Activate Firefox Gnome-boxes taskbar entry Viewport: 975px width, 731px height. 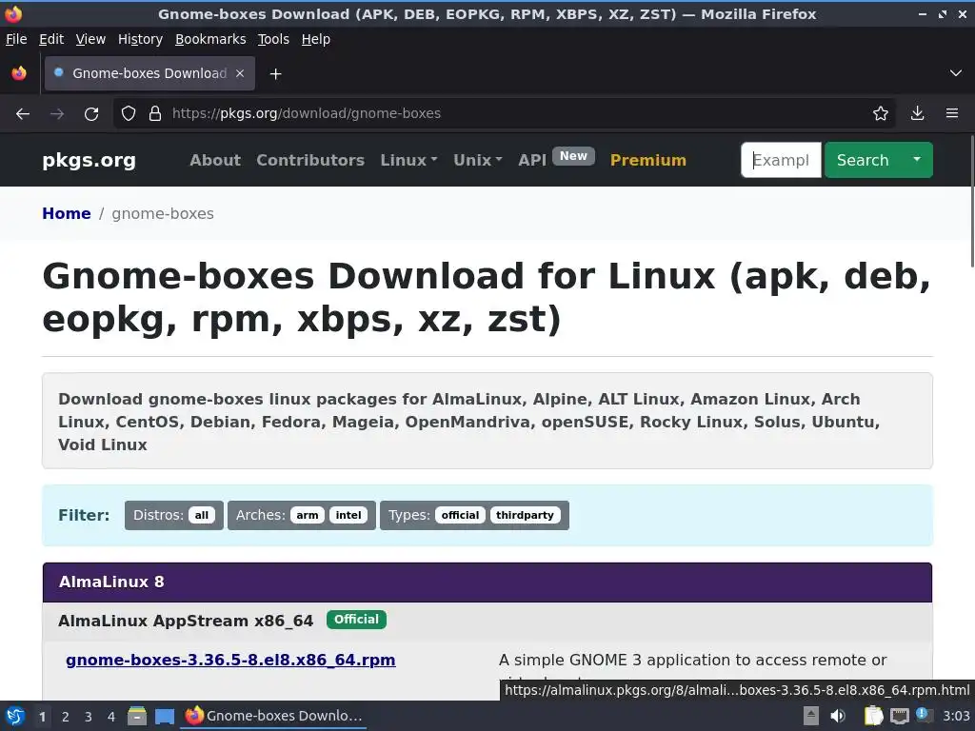274,716
